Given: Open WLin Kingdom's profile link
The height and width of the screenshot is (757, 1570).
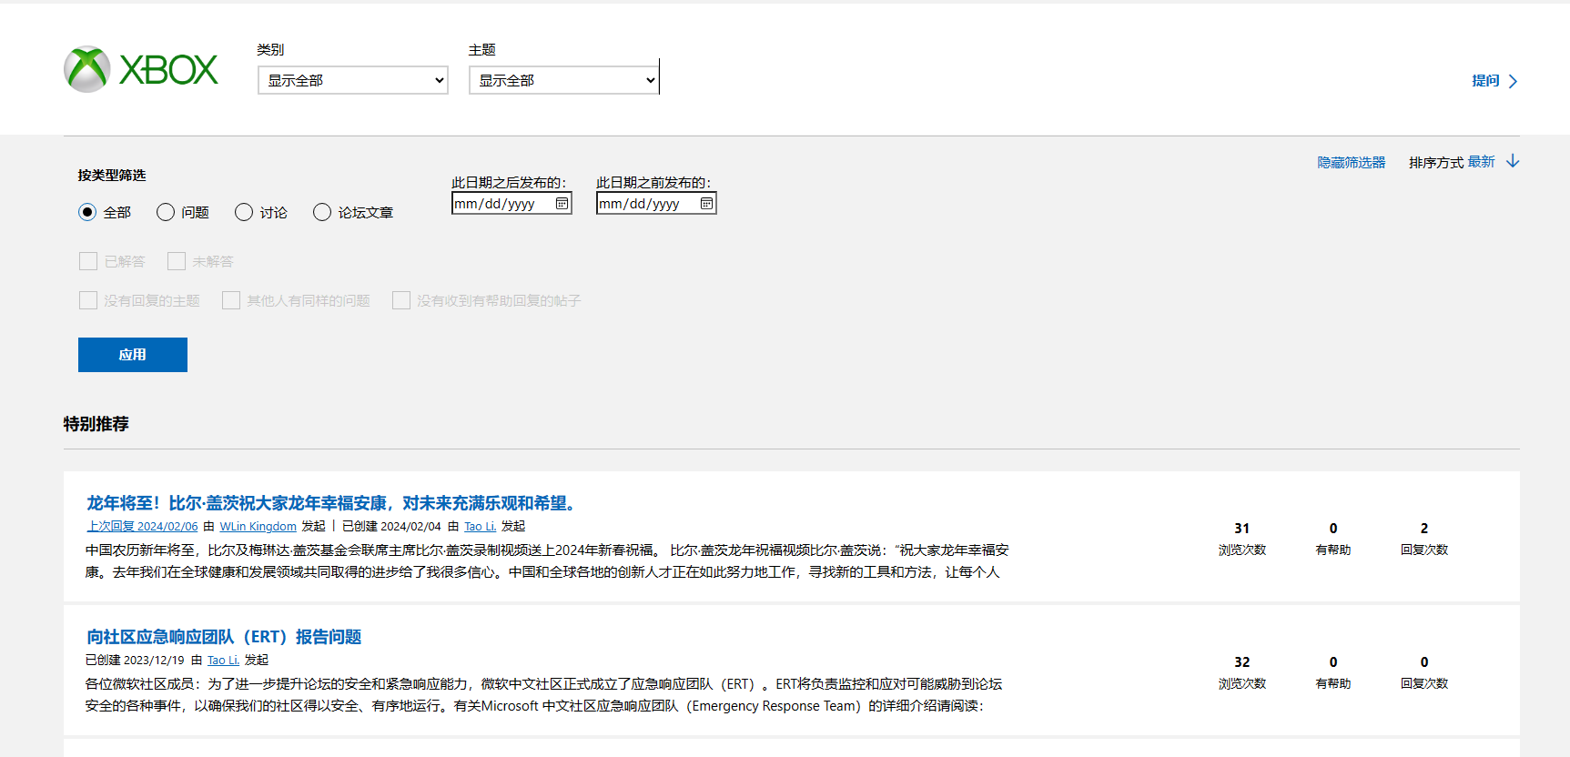Looking at the screenshot, I should [x=258, y=526].
